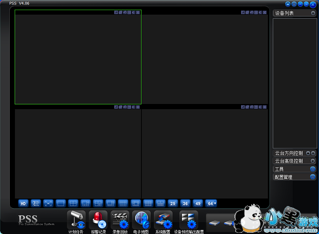Select the top-right video window
Viewport: 319px width, 234px height.
click(x=205, y=57)
